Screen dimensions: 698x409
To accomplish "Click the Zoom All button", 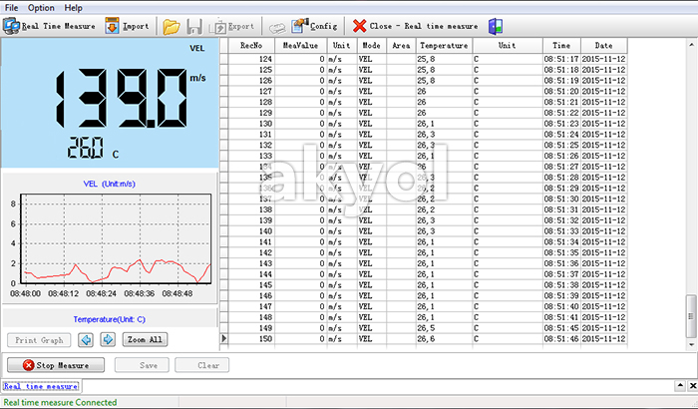I will (145, 339).
